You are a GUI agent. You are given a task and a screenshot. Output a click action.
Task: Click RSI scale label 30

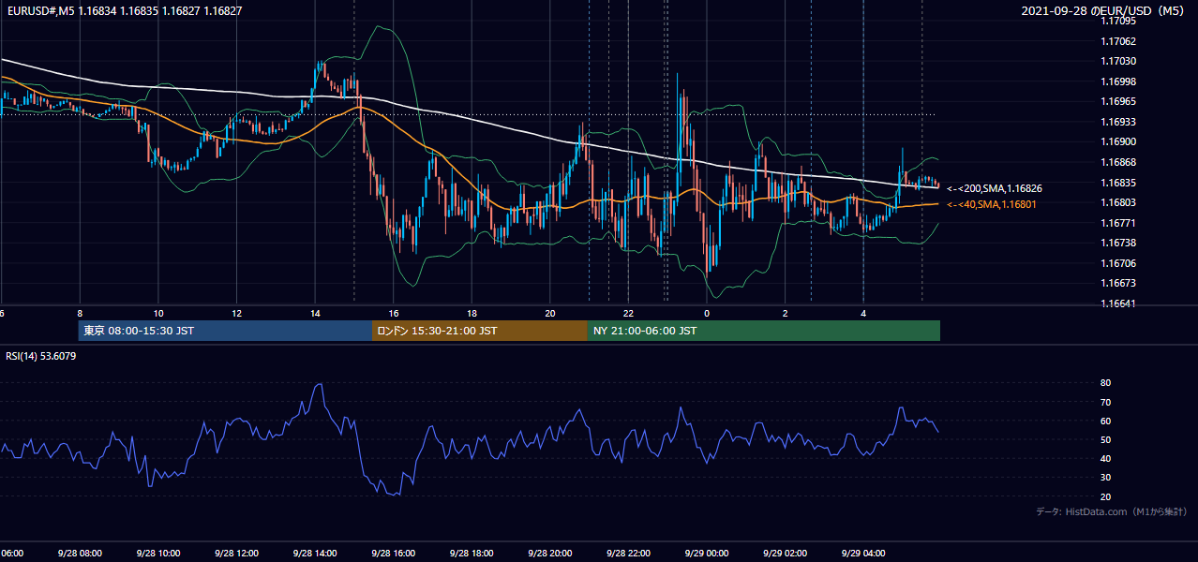pyautogui.click(x=1106, y=478)
